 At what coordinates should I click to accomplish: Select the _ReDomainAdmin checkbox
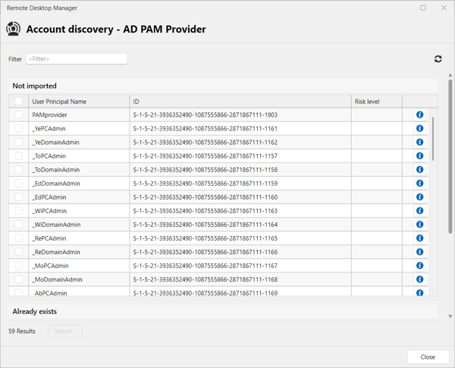click(x=18, y=252)
